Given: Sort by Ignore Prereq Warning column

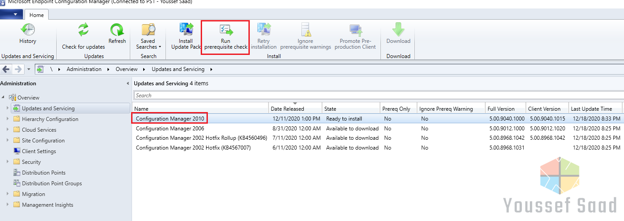Looking at the screenshot, I should tap(451, 108).
